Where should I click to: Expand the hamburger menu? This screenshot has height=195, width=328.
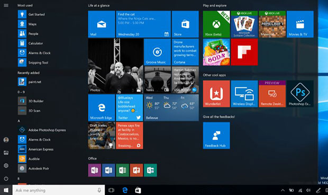click(6, 5)
